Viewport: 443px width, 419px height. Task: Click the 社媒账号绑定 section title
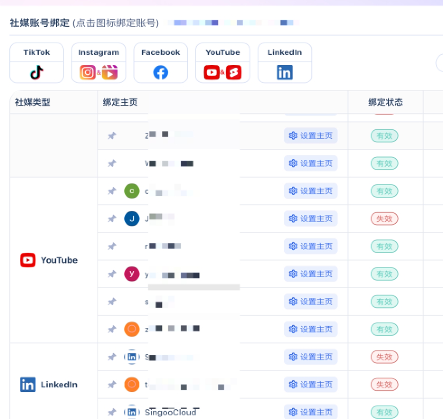pos(39,23)
